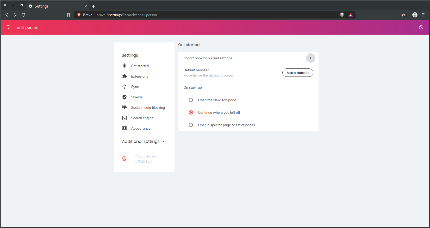Click the Get started section heading
This screenshot has width=430, height=228.
189,45
